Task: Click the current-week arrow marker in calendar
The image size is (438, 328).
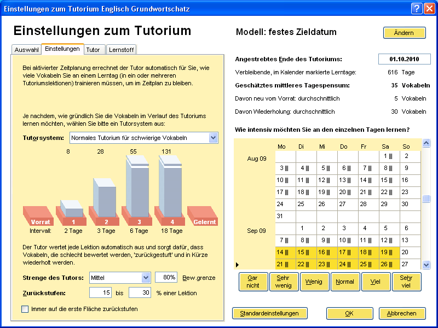Action: pos(238,265)
